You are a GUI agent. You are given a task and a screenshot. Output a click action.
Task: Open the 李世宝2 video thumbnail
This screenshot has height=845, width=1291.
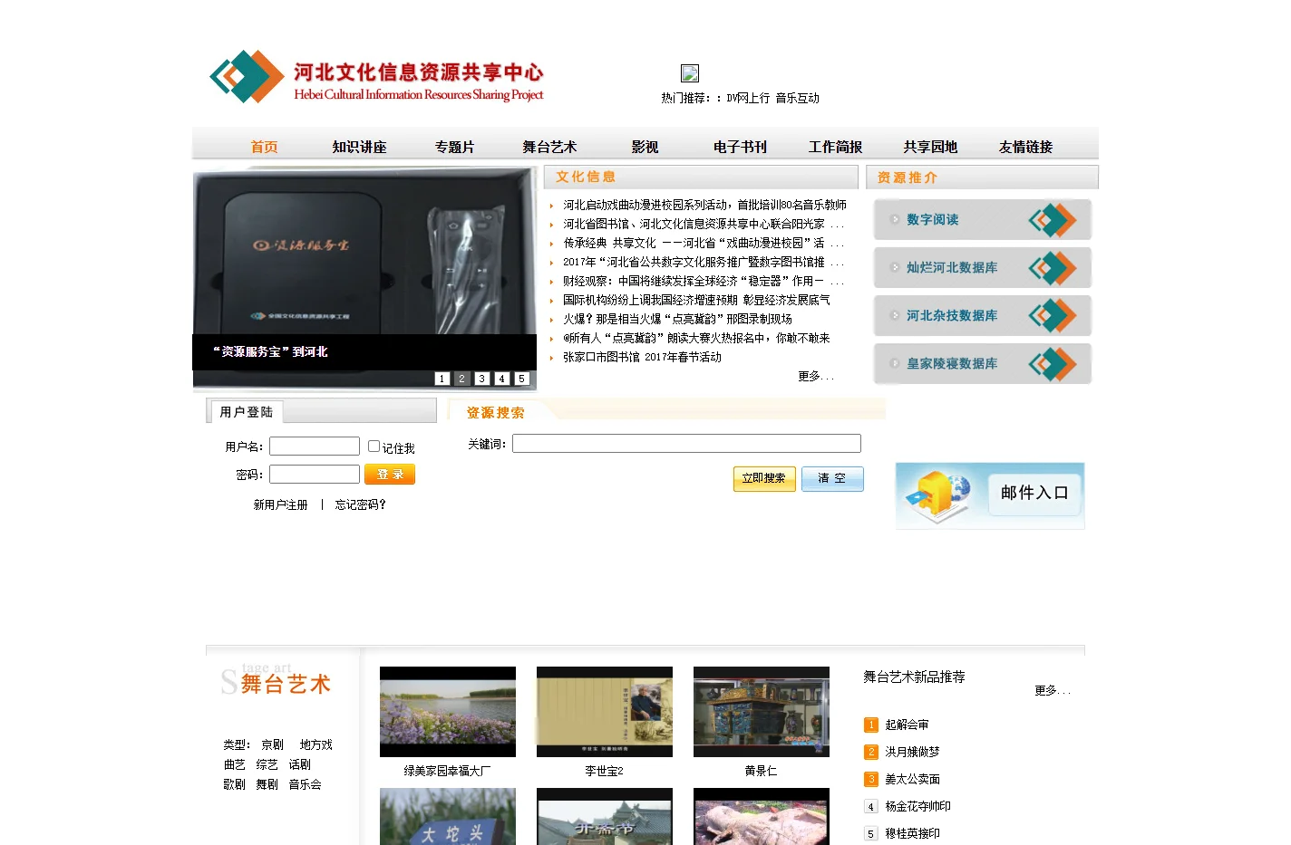click(605, 712)
